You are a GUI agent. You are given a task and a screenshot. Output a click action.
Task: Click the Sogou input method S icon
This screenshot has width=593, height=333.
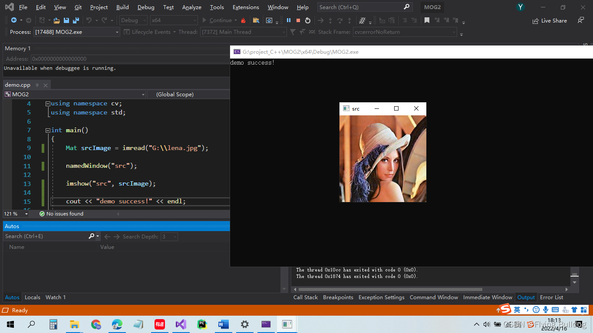(505, 309)
